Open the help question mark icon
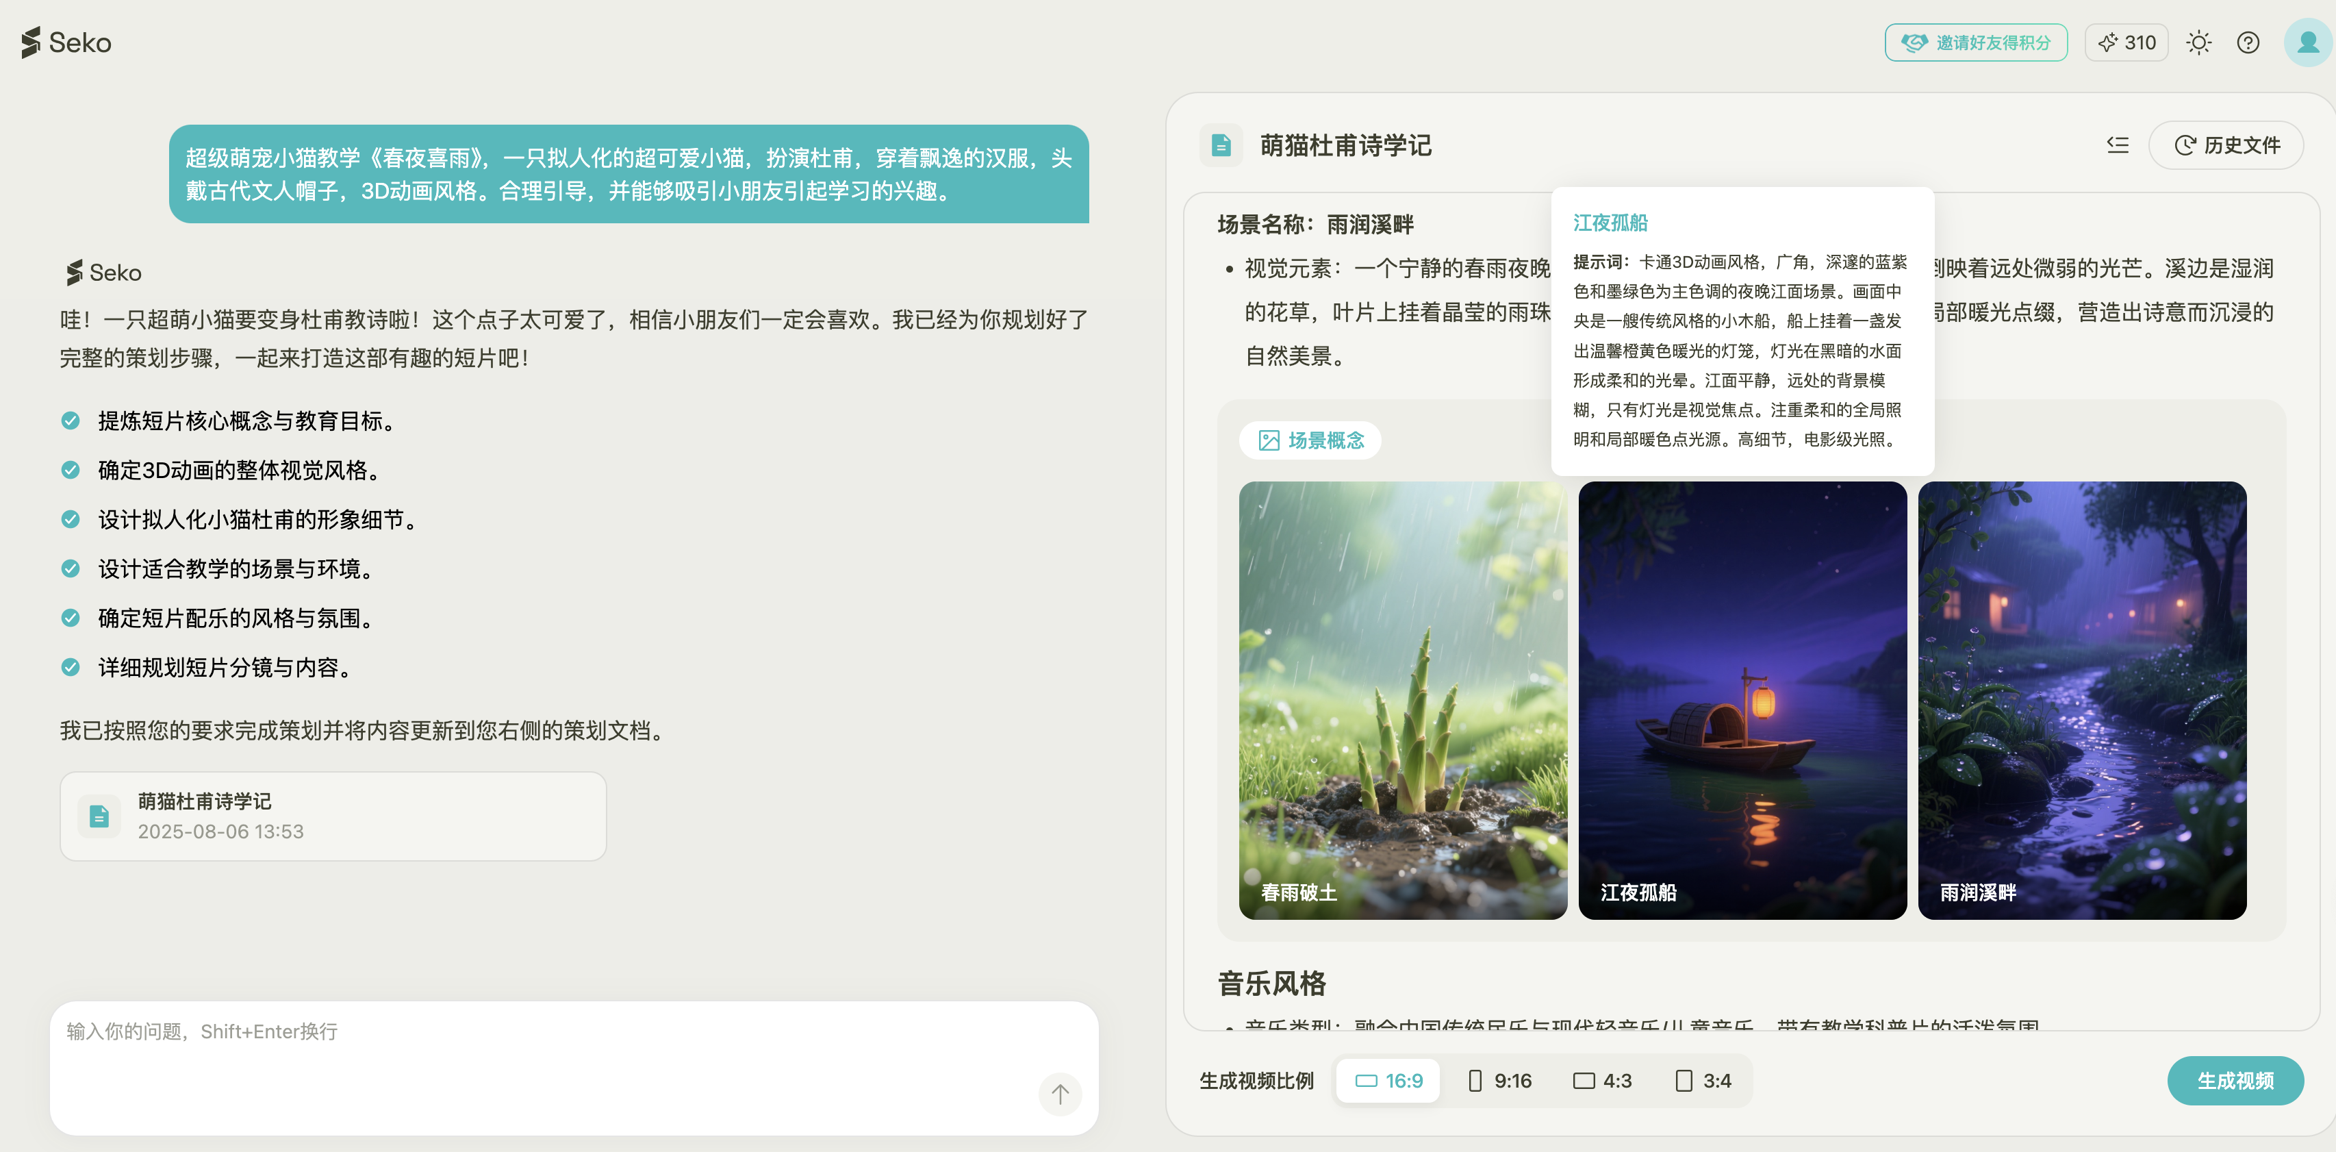 2247,42
